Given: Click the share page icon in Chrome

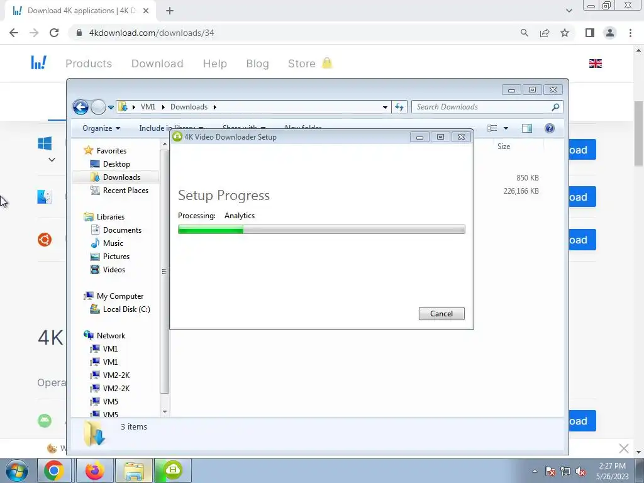Looking at the screenshot, I should [x=545, y=33].
